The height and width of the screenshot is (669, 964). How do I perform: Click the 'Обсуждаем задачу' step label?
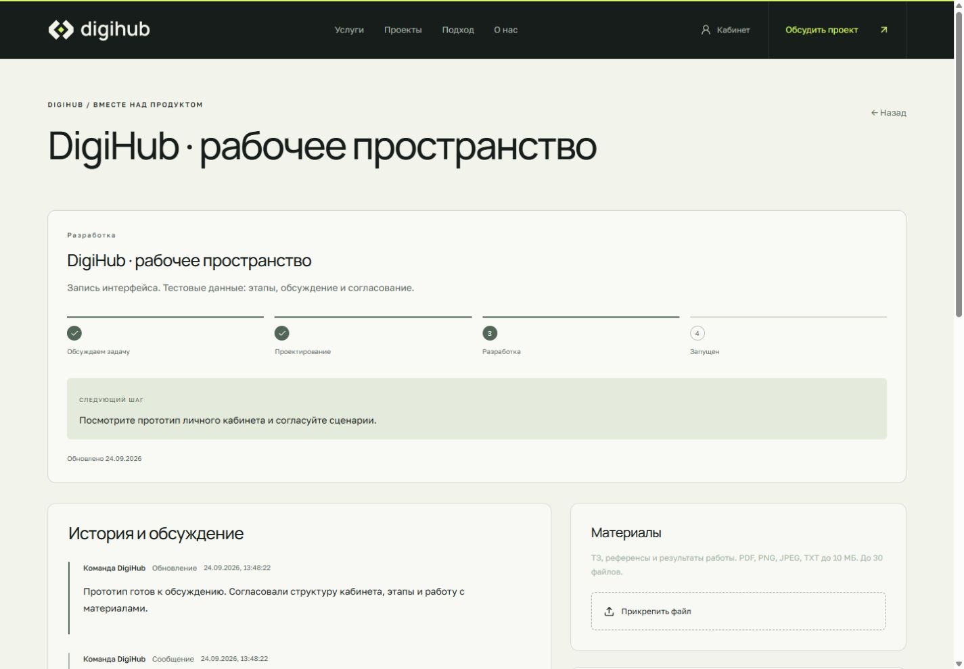point(98,352)
